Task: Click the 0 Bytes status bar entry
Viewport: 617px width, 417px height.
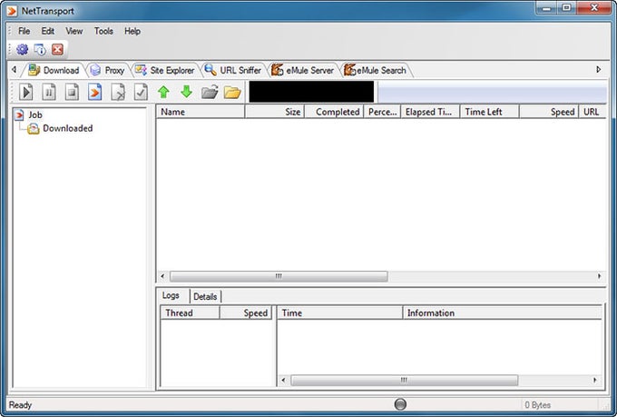Action: coord(537,405)
